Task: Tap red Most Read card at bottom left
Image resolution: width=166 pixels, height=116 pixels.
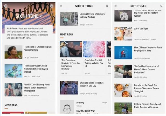Action: [x=13, y=113]
